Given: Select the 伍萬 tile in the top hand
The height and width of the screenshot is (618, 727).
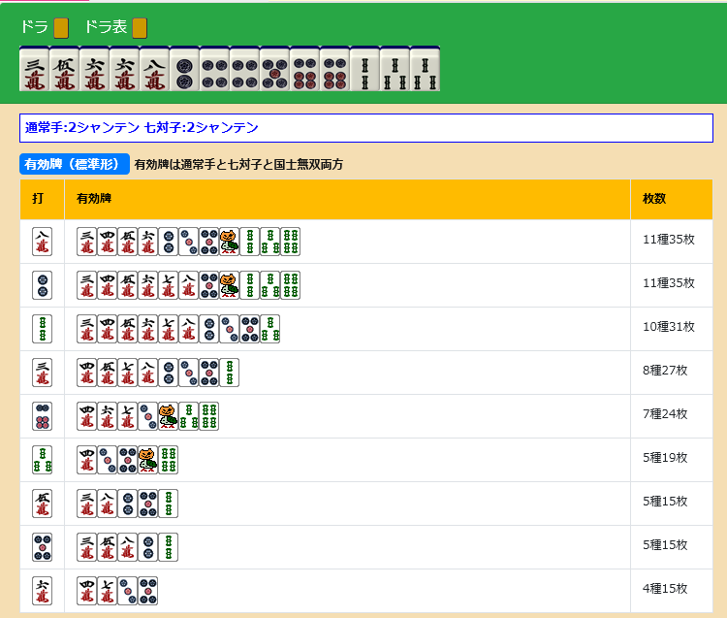Looking at the screenshot, I should 64,70.
